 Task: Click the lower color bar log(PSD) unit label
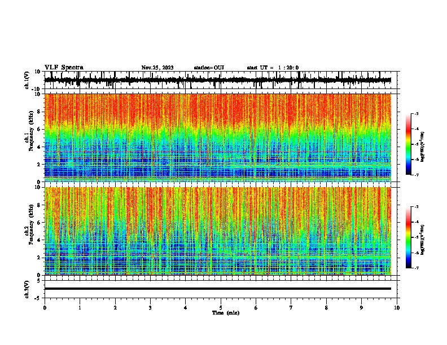click(423, 240)
